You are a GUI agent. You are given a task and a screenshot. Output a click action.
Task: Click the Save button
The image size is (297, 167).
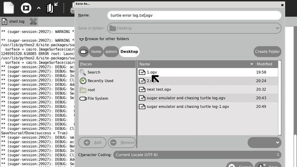pos(268,165)
